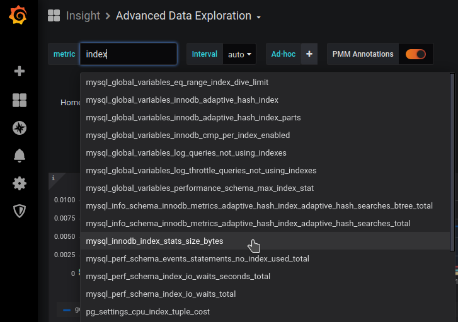
Task: Select mysql_global_variables_log_queries_not_using_indexes option
Action: point(265,153)
